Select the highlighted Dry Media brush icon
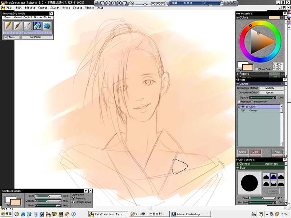This screenshot has height=218, width=291. [37, 26]
